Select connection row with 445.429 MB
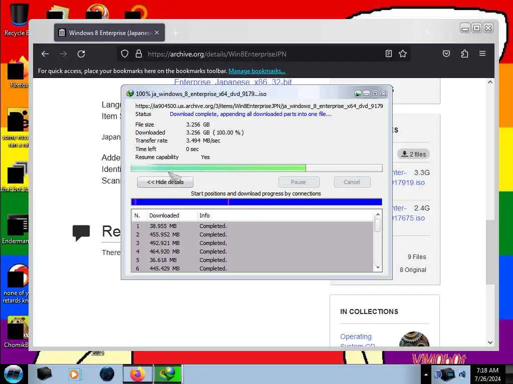Image resolution: width=513 pixels, height=384 pixels. coord(252,268)
